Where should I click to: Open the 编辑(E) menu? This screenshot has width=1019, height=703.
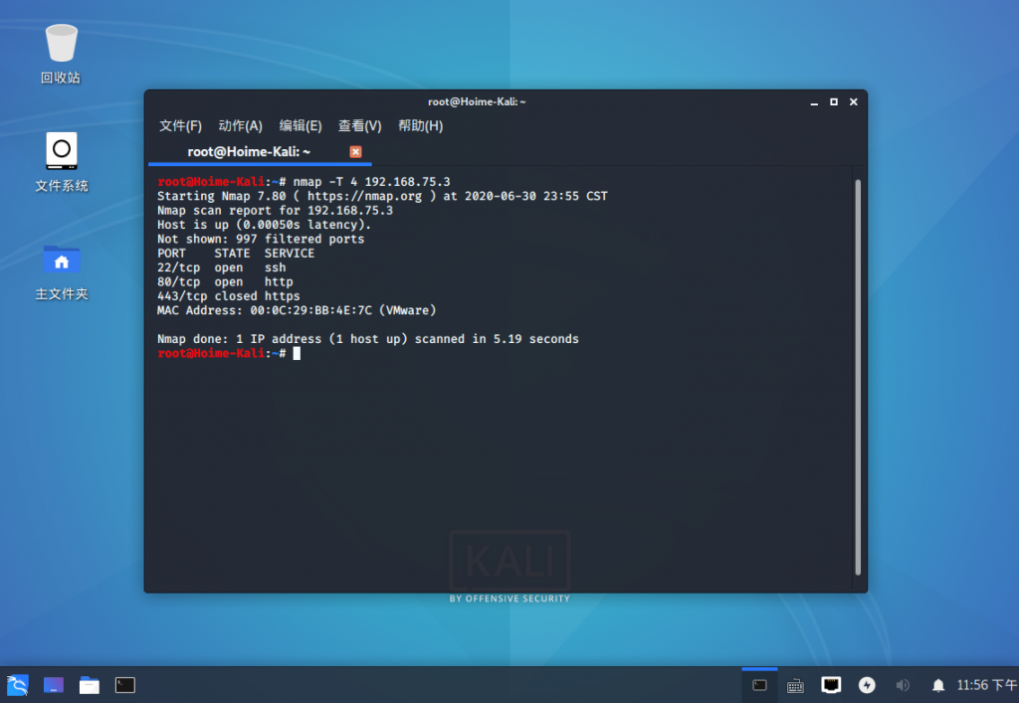(x=301, y=126)
